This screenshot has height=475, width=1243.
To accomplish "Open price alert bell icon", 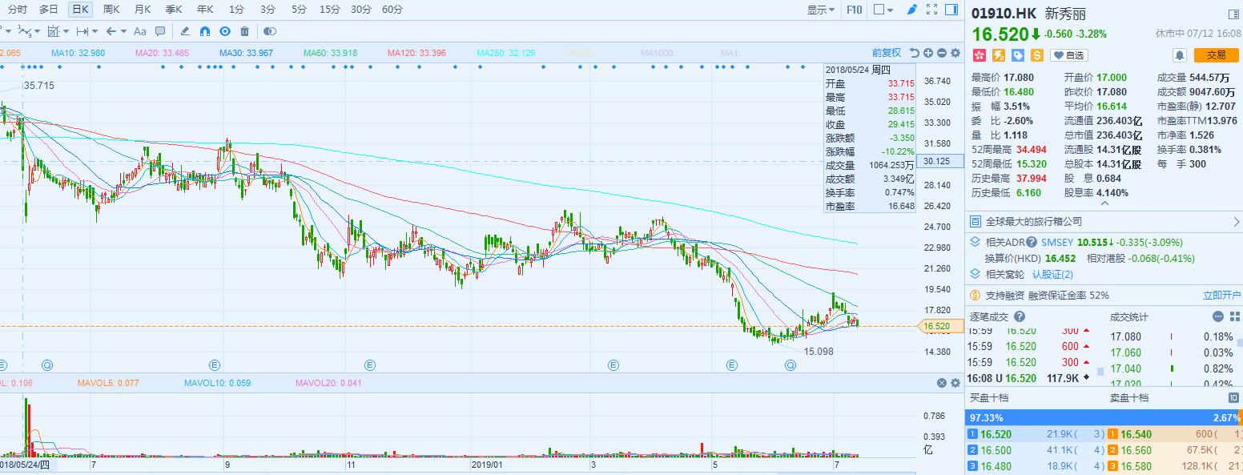I will pyautogui.click(x=1179, y=55).
